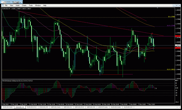The image size is (182, 110).
Task: Switch to the EURUSD,M15 chart tab
Action: coord(32,107)
